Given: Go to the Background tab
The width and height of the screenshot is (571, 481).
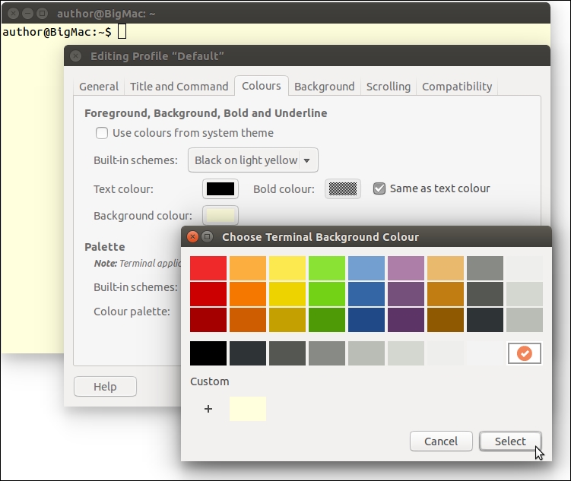Looking at the screenshot, I should tap(324, 87).
